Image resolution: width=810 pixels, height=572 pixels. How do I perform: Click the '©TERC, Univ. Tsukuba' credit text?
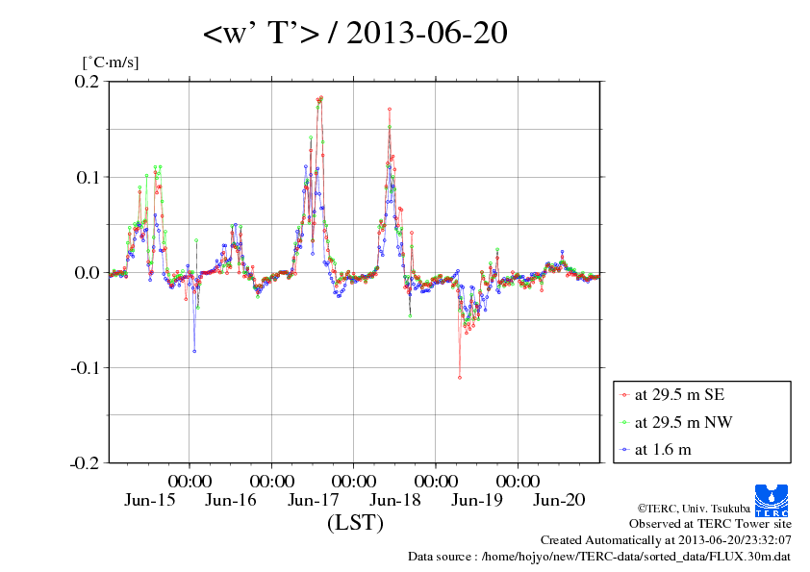pos(694,509)
